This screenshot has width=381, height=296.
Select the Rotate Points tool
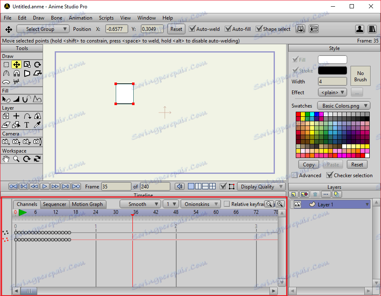point(38,65)
